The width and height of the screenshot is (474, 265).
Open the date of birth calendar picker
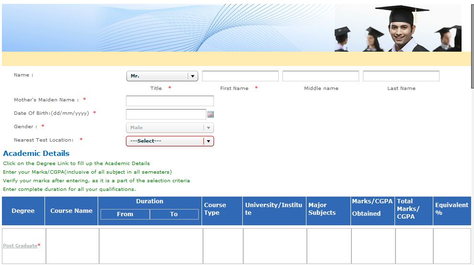pos(210,114)
